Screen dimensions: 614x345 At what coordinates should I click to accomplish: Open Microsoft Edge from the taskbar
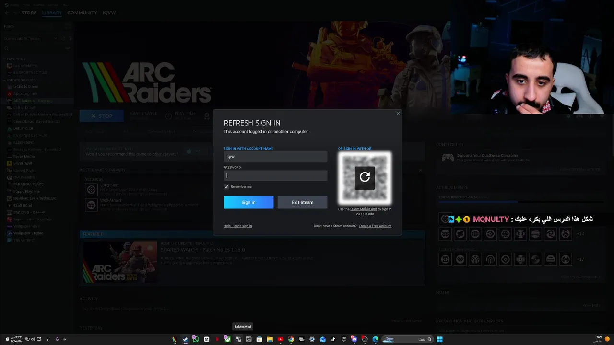coord(376,339)
